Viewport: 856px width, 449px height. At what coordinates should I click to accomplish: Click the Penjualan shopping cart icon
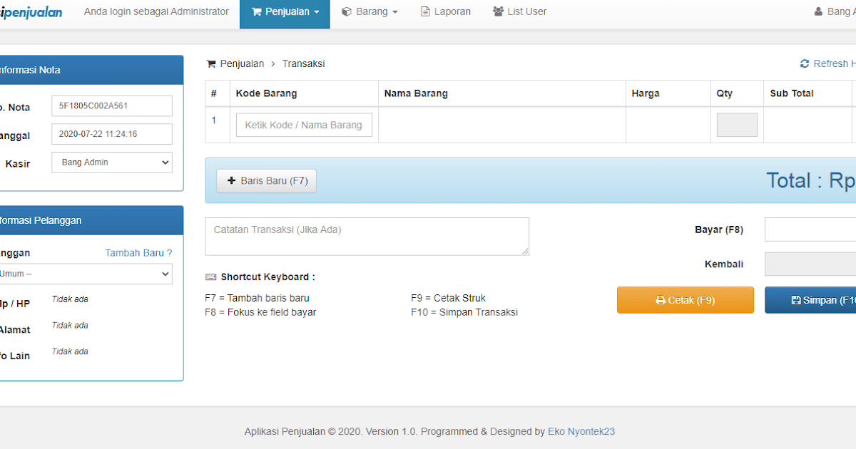pos(256,11)
